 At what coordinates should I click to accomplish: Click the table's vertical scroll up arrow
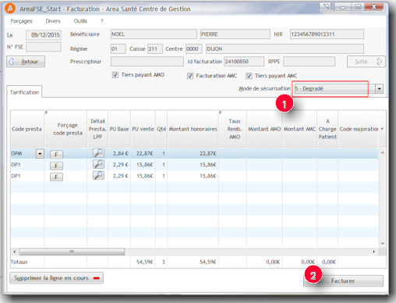tap(383, 152)
